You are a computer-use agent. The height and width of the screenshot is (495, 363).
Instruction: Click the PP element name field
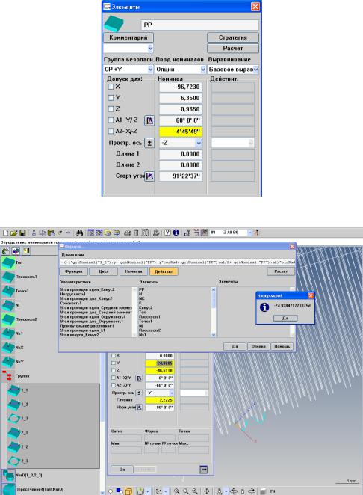click(x=199, y=25)
